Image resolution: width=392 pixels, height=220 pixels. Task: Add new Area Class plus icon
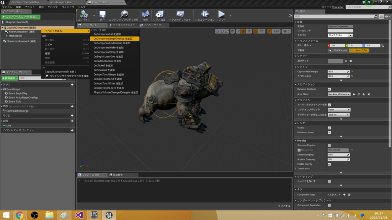point(364,94)
